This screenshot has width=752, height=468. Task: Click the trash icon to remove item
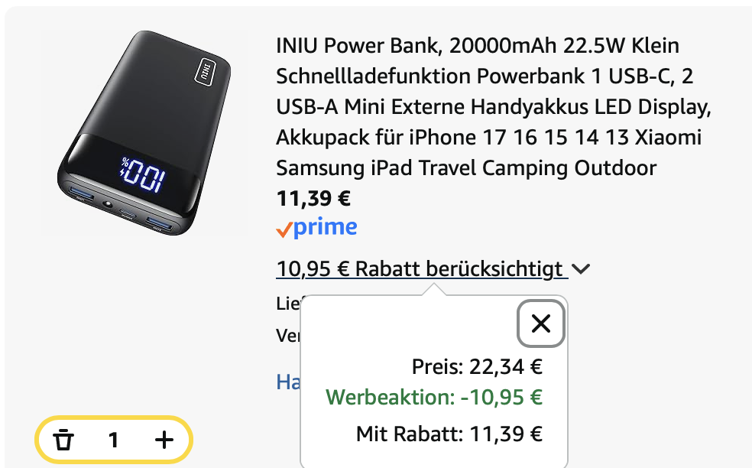click(x=64, y=440)
